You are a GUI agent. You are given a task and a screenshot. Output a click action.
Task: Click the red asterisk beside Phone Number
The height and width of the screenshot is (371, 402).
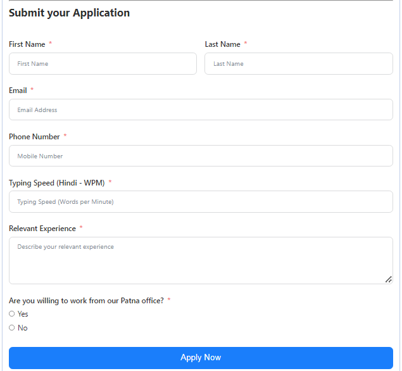click(65, 137)
